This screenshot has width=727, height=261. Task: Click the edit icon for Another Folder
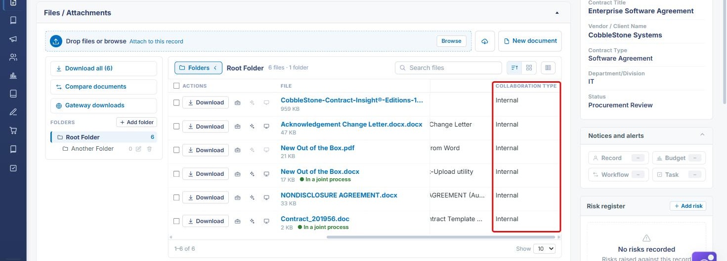point(138,149)
